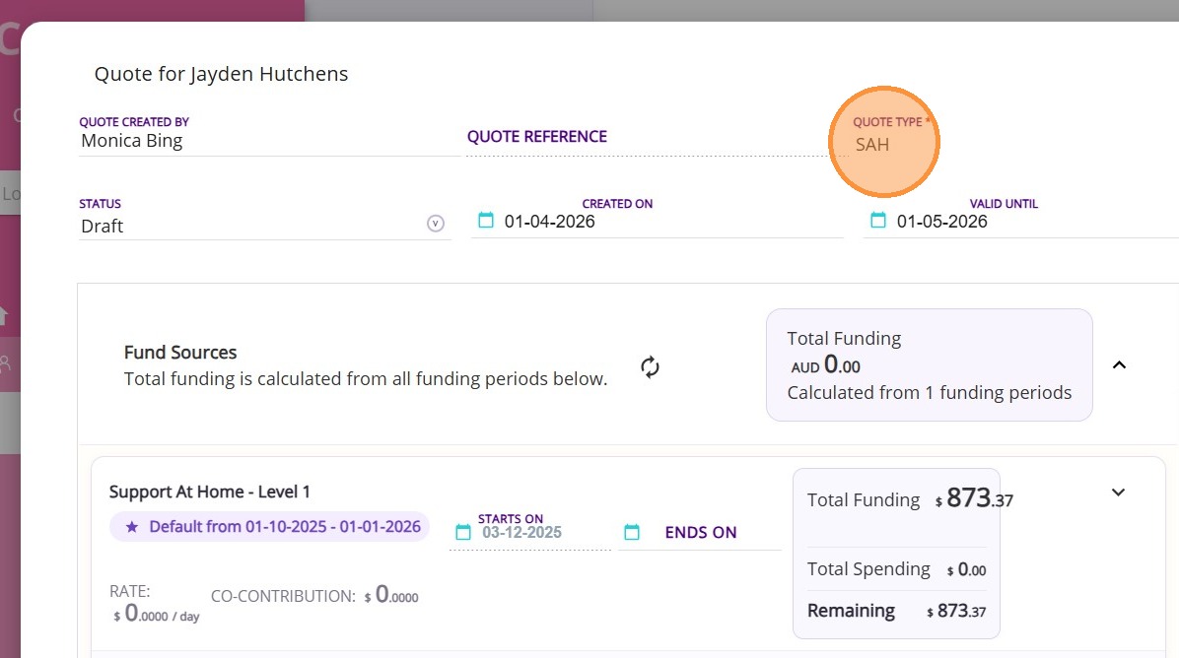Click the Starts On date 03-12-2025

pos(522,533)
